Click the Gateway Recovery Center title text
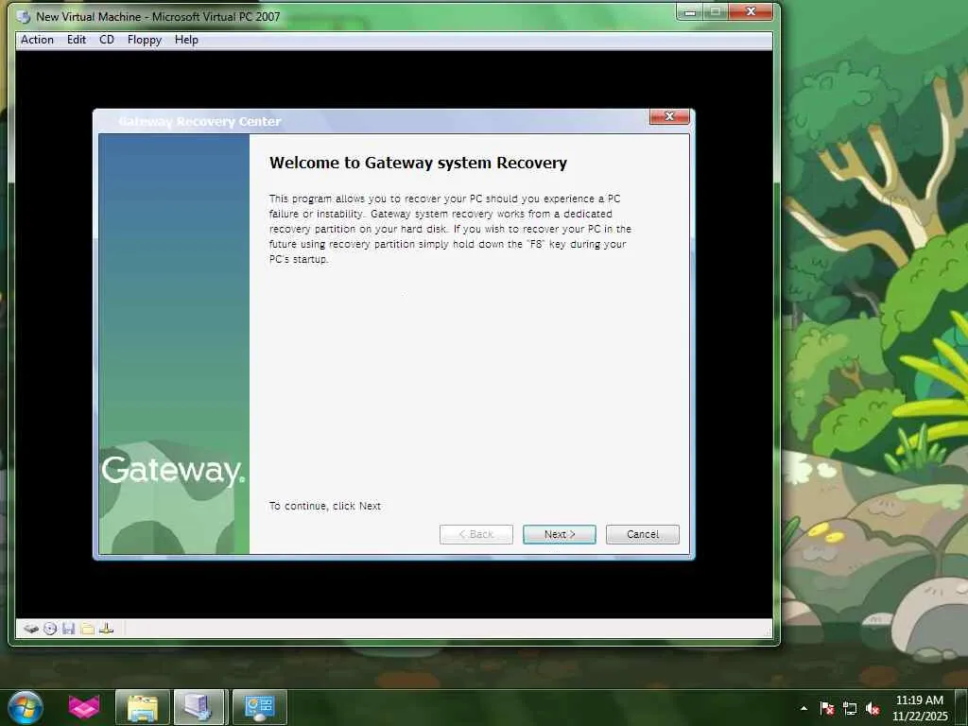This screenshot has width=968, height=726. [x=199, y=122]
